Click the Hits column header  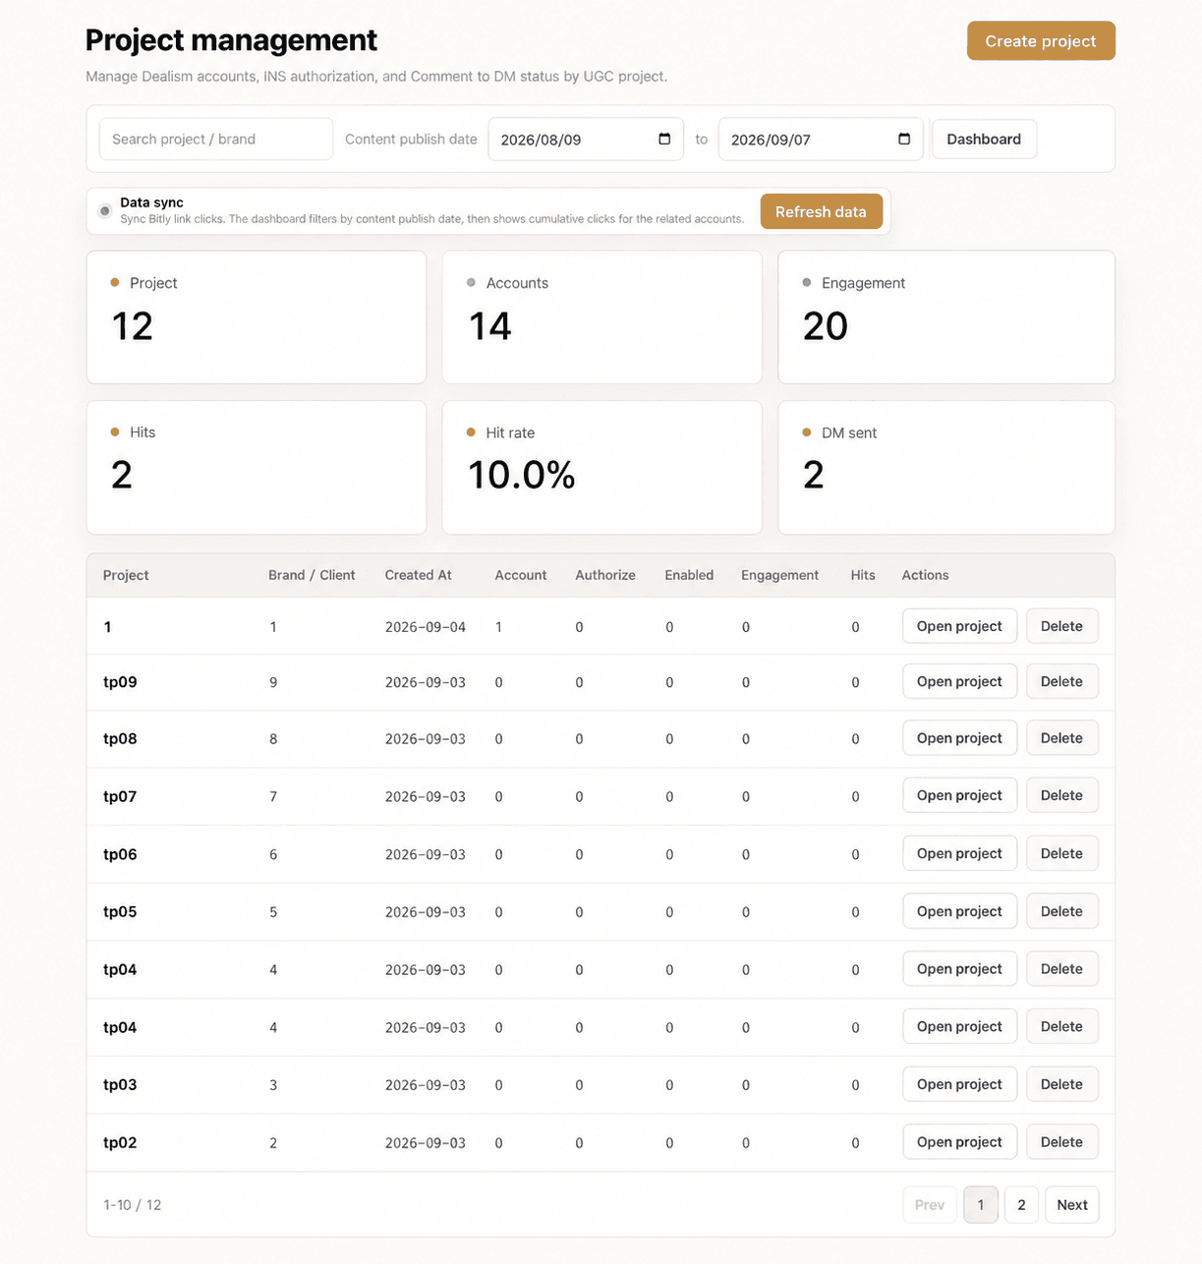pyautogui.click(x=863, y=575)
